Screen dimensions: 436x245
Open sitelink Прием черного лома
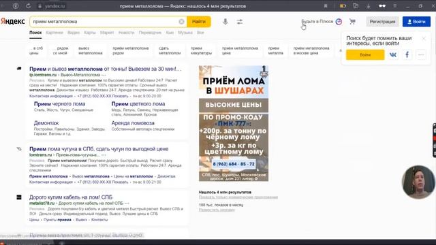coord(59,104)
